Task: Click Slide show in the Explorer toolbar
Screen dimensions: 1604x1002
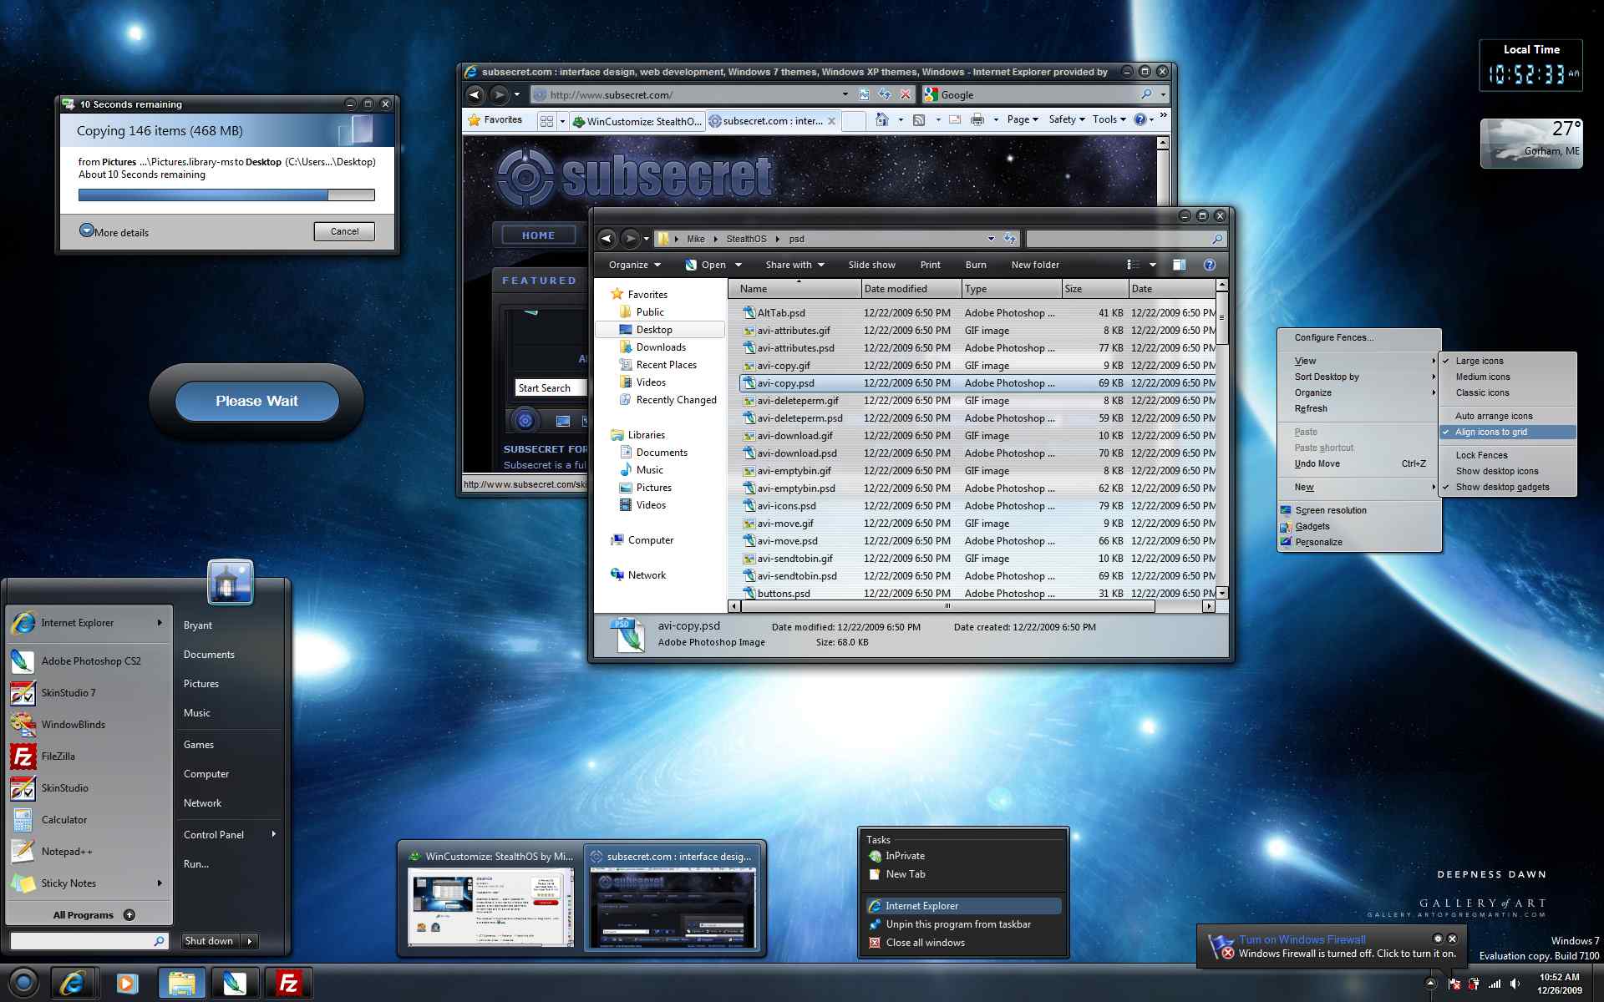Action: click(x=871, y=265)
